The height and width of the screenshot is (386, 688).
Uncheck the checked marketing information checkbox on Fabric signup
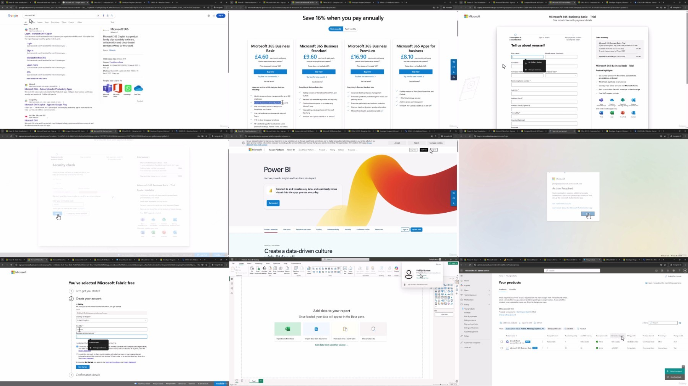77,347
